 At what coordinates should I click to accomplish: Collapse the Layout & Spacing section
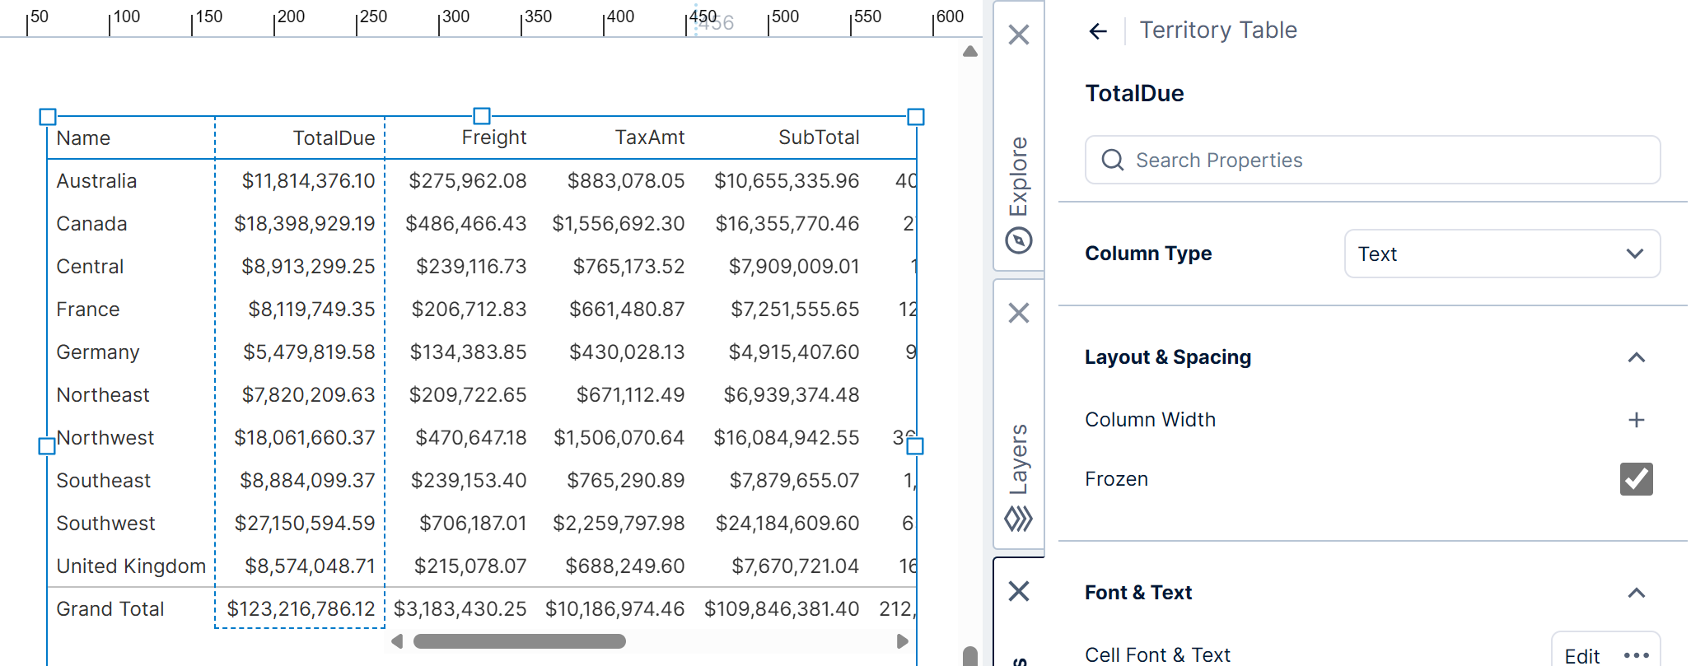point(1636,357)
